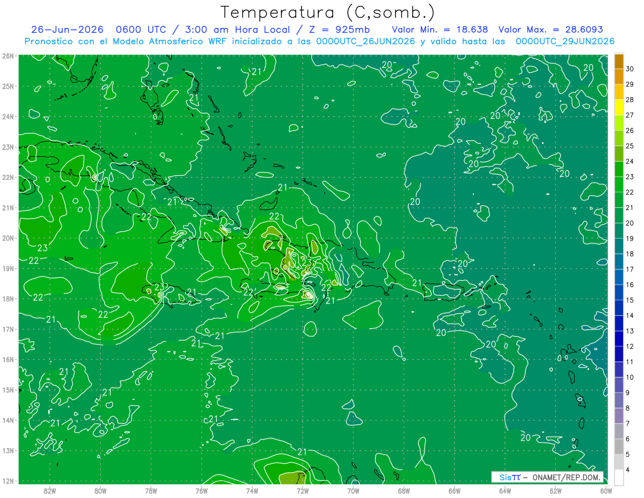Screen dimensions: 644x498
Task: Click legend value "19" on color scale
Action: point(630,239)
